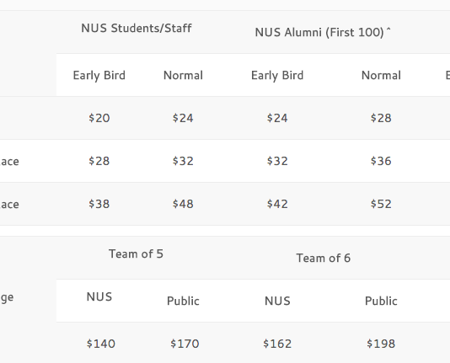Click the $20 early bird price
The height and width of the screenshot is (363, 450).
(x=99, y=118)
